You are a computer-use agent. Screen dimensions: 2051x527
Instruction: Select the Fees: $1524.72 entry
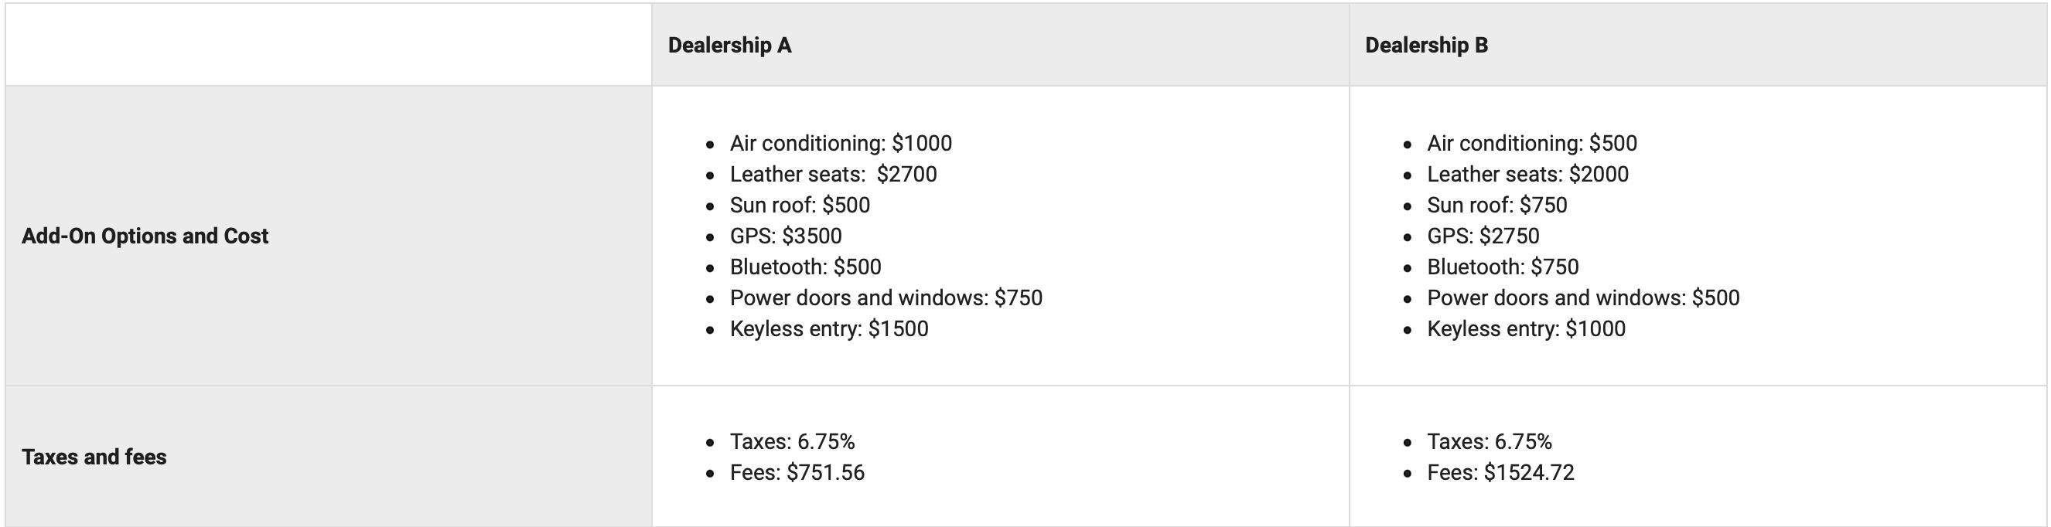[x=1500, y=473]
